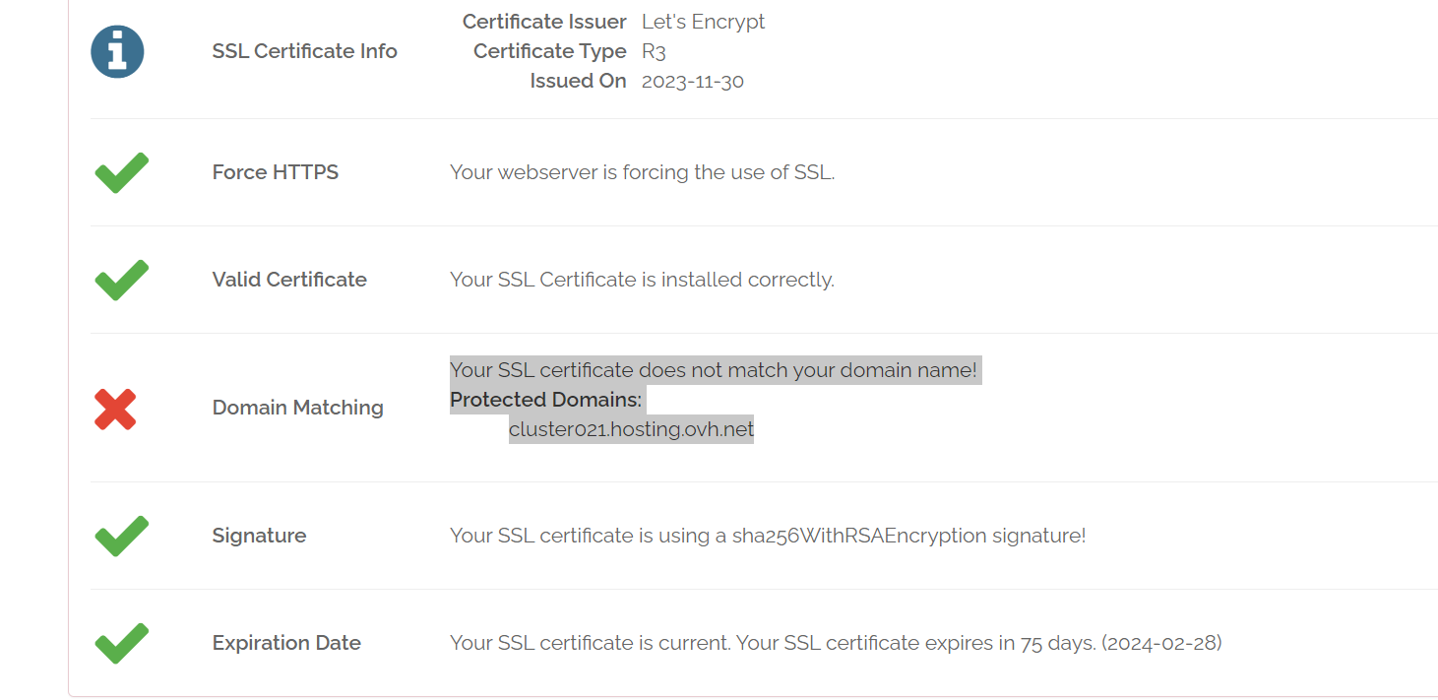The height and width of the screenshot is (700, 1438).
Task: Click the cluster021.hosting.ovh.net domain text
Action: 631,429
